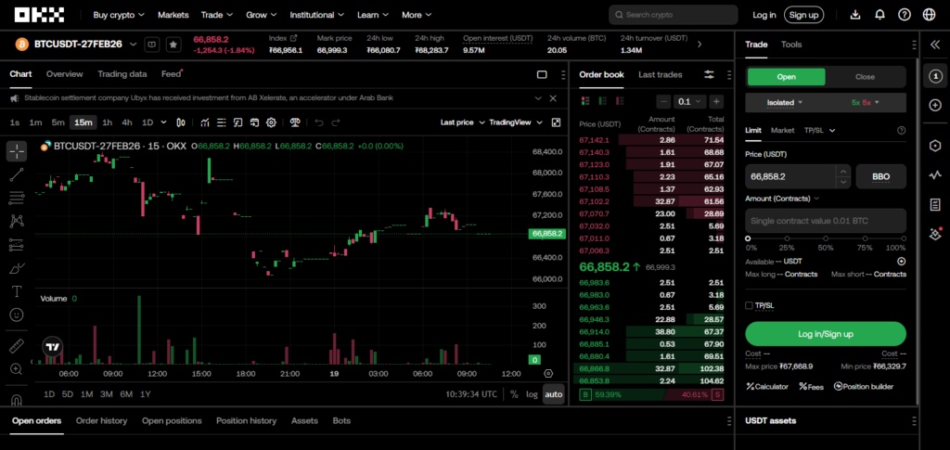
Task: Show asks-only order book view
Action: point(619,101)
